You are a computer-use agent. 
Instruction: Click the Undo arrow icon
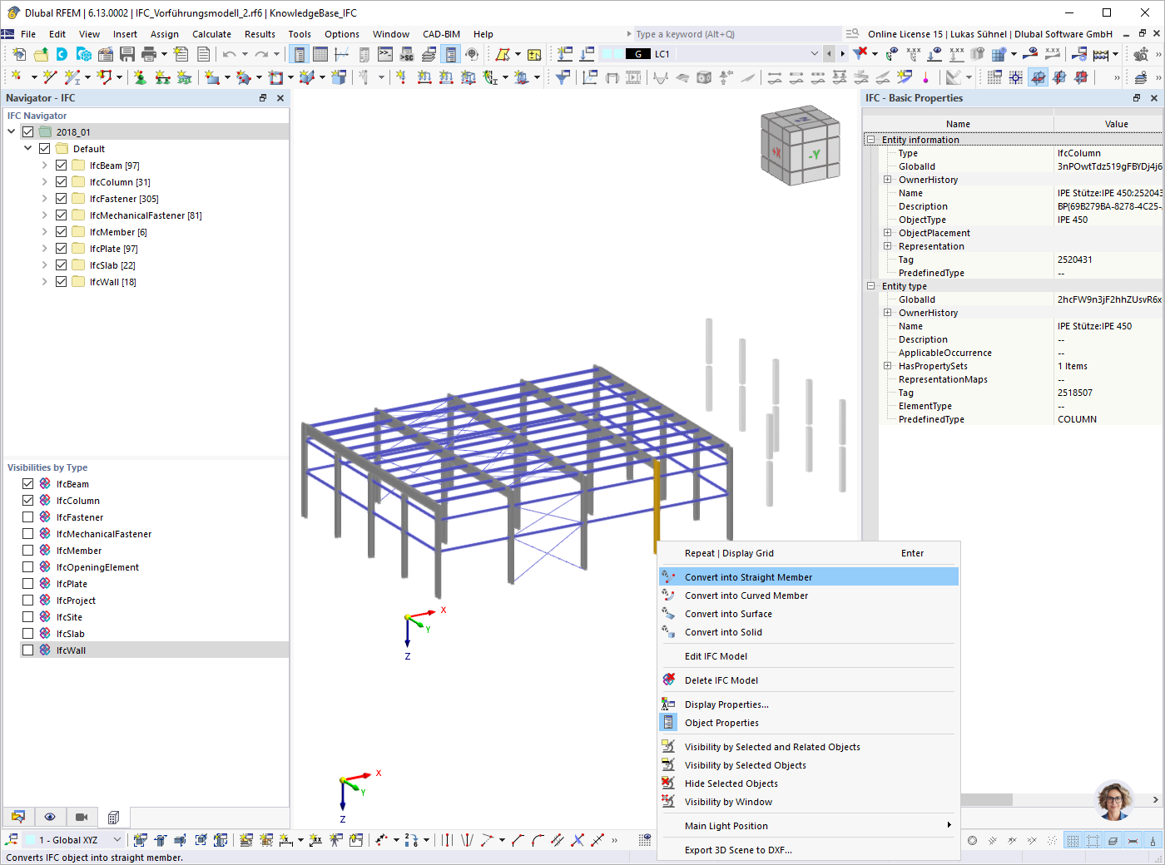pos(228,53)
